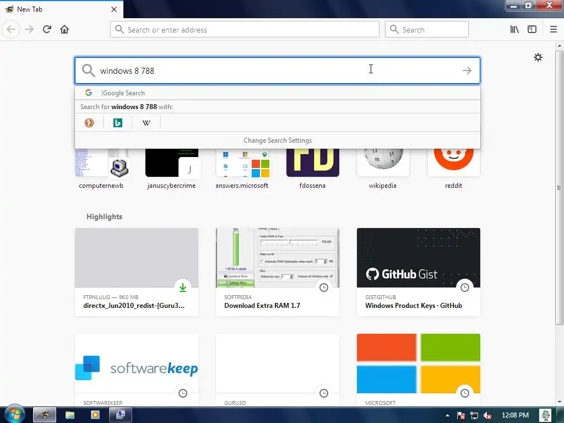Click history clock icon on Softpedia card
The image size is (564, 423).
point(324,288)
